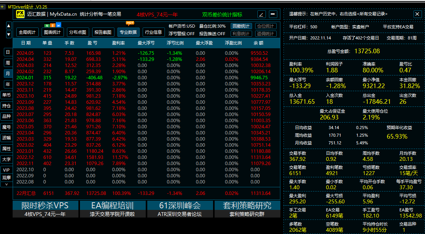The image size is (425, 234).
Task: Select the 2022.11 row date
Action: [x=25, y=164]
